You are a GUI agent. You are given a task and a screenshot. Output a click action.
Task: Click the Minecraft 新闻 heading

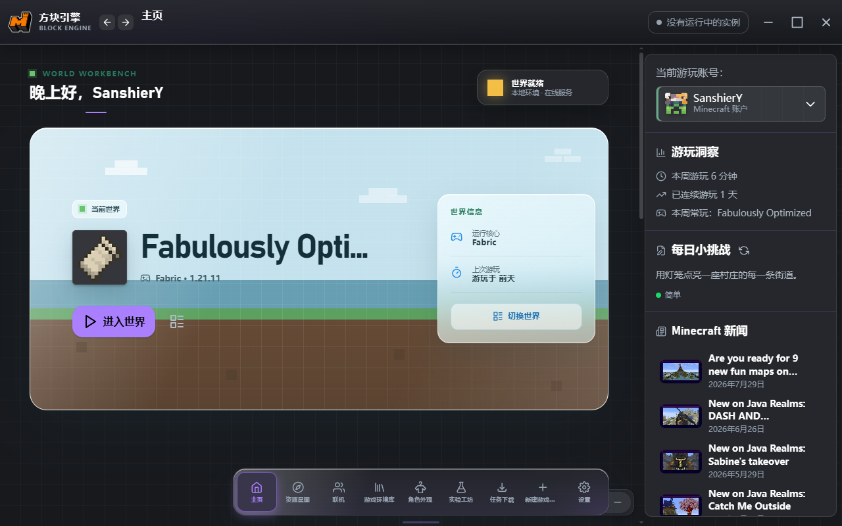[709, 331]
